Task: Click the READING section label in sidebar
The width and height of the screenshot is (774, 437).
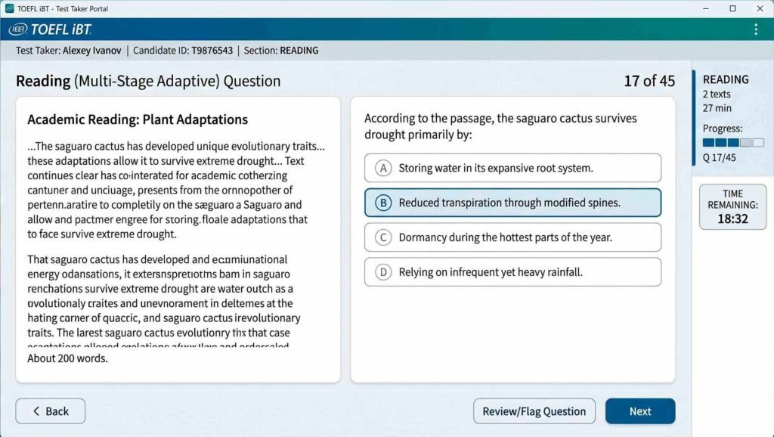Action: 726,79
